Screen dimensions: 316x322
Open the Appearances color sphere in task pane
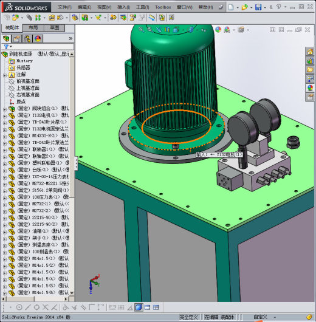[x=310, y=87]
